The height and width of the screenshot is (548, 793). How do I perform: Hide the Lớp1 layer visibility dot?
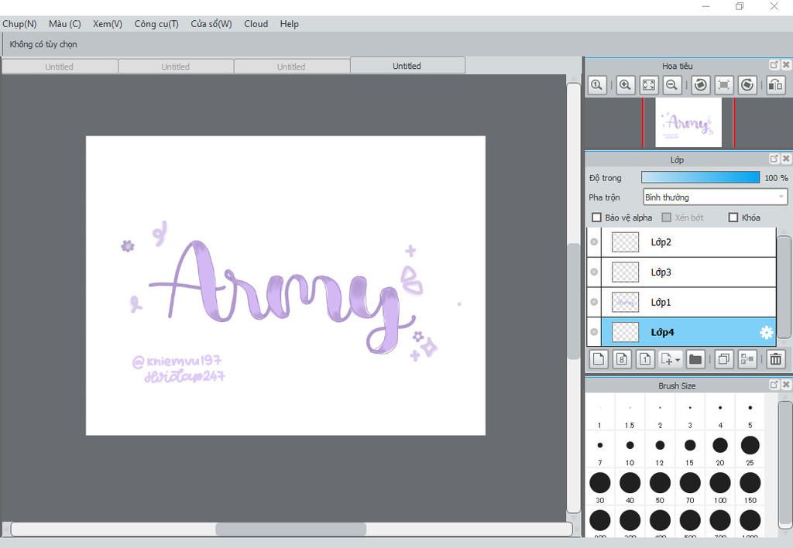594,302
